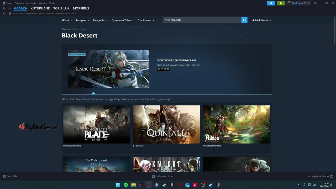Expand the Kategoriler dropdown menu

pyautogui.click(x=100, y=20)
